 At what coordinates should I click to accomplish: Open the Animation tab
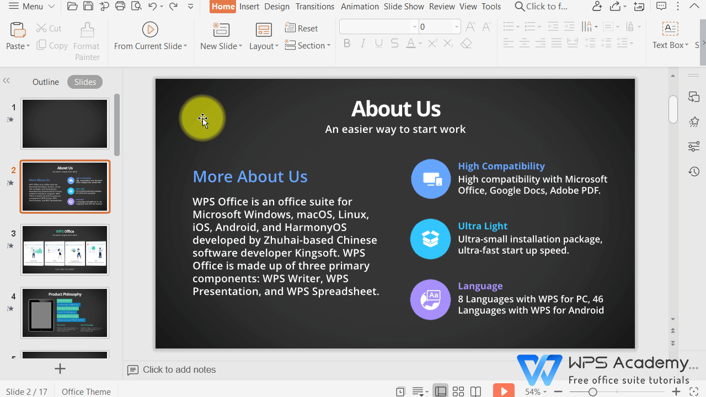coord(361,7)
